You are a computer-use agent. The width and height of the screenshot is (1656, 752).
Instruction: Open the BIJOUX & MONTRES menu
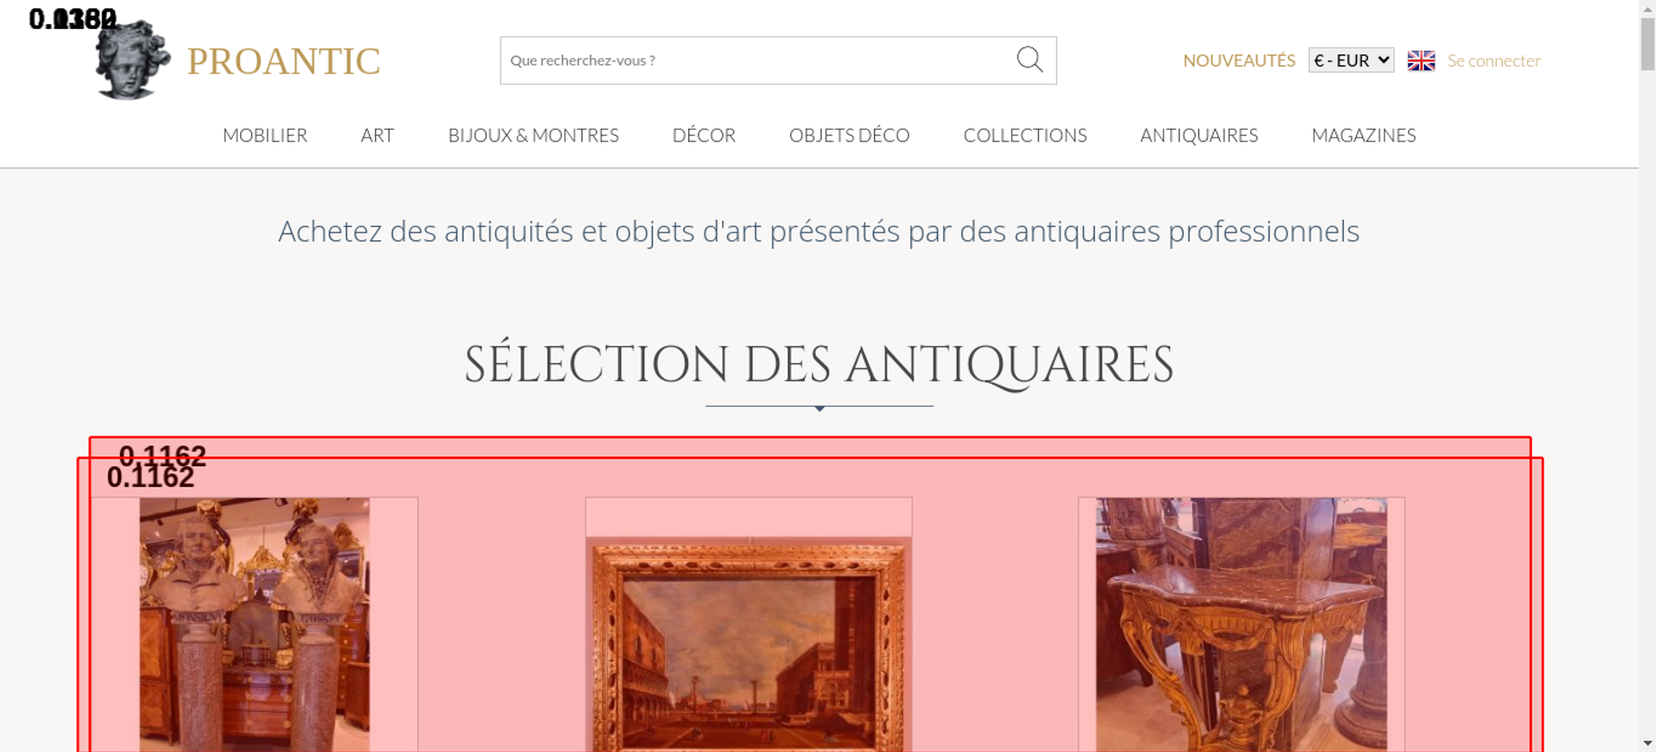pyautogui.click(x=533, y=135)
